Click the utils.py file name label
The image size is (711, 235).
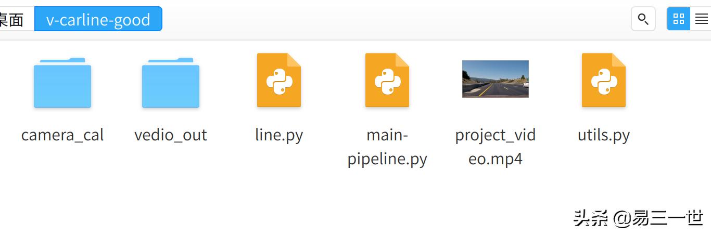pyautogui.click(x=604, y=135)
